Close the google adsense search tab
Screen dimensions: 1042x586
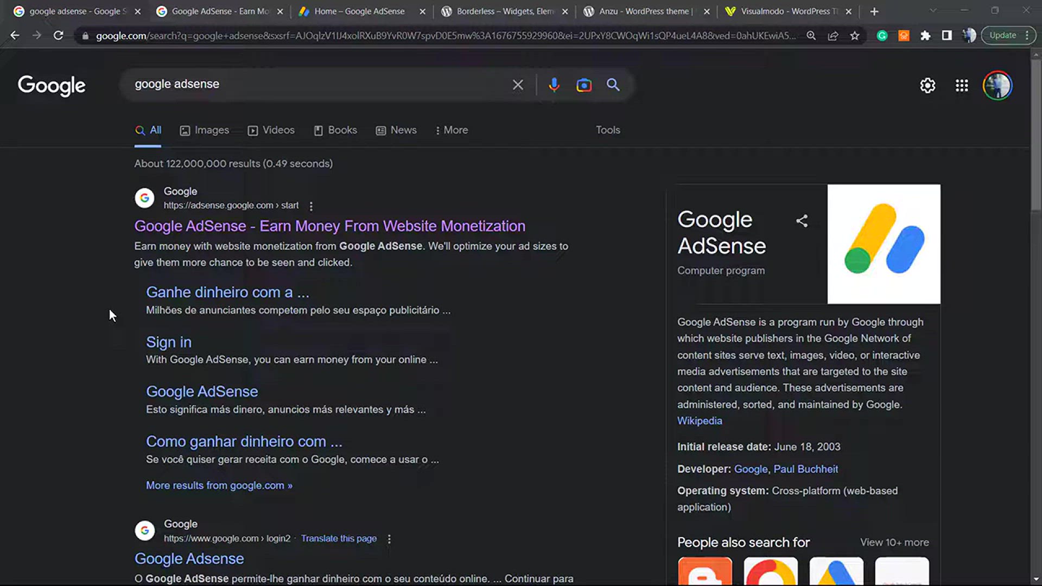point(137,11)
